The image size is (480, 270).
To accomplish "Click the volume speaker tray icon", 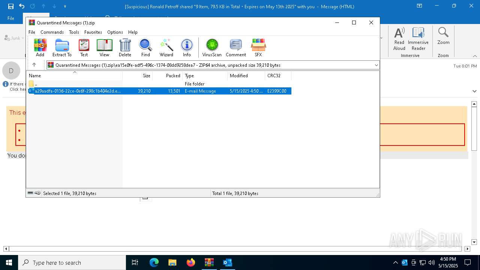I will point(432,262).
